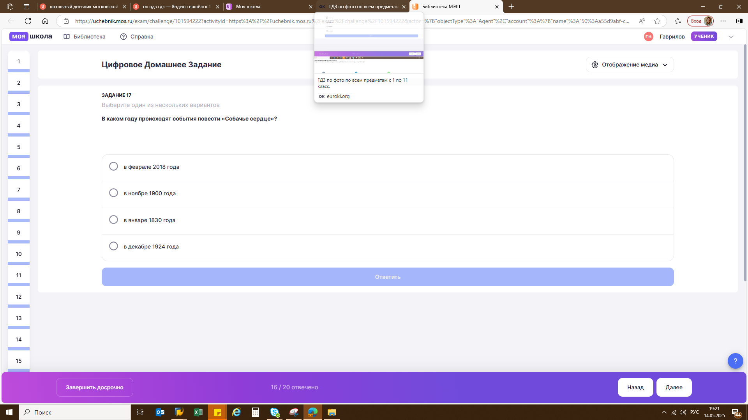
Task: Choose the в феврале 2018 года option
Action: tap(388, 167)
